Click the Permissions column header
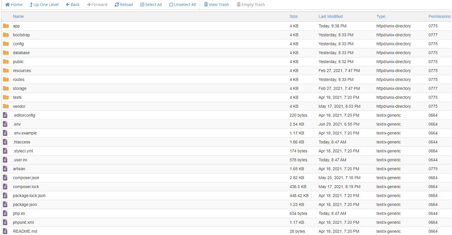 (439, 17)
